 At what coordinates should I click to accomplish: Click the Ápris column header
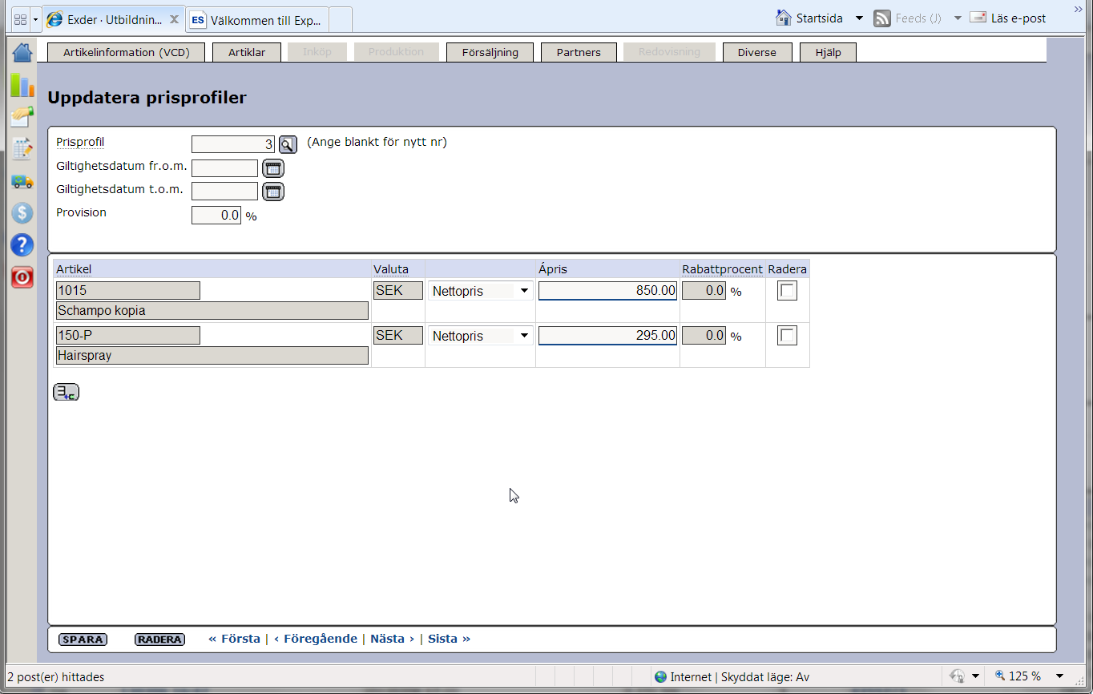pyautogui.click(x=553, y=269)
